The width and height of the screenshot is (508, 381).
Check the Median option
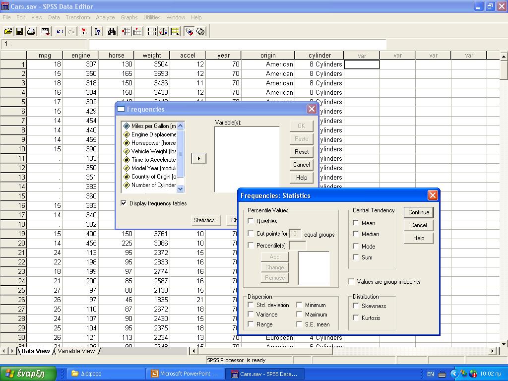[x=356, y=234]
